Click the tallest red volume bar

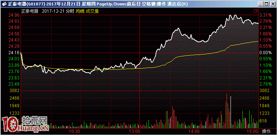pos(227,111)
